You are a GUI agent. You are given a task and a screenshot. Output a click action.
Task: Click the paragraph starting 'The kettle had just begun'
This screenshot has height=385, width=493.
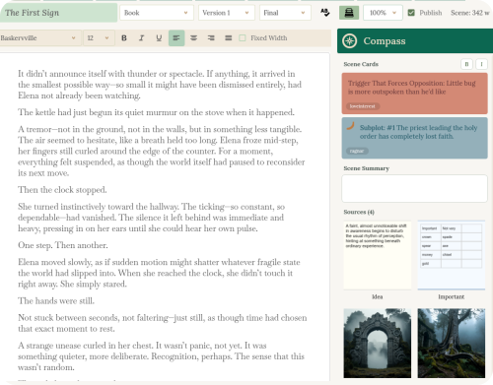(x=156, y=112)
